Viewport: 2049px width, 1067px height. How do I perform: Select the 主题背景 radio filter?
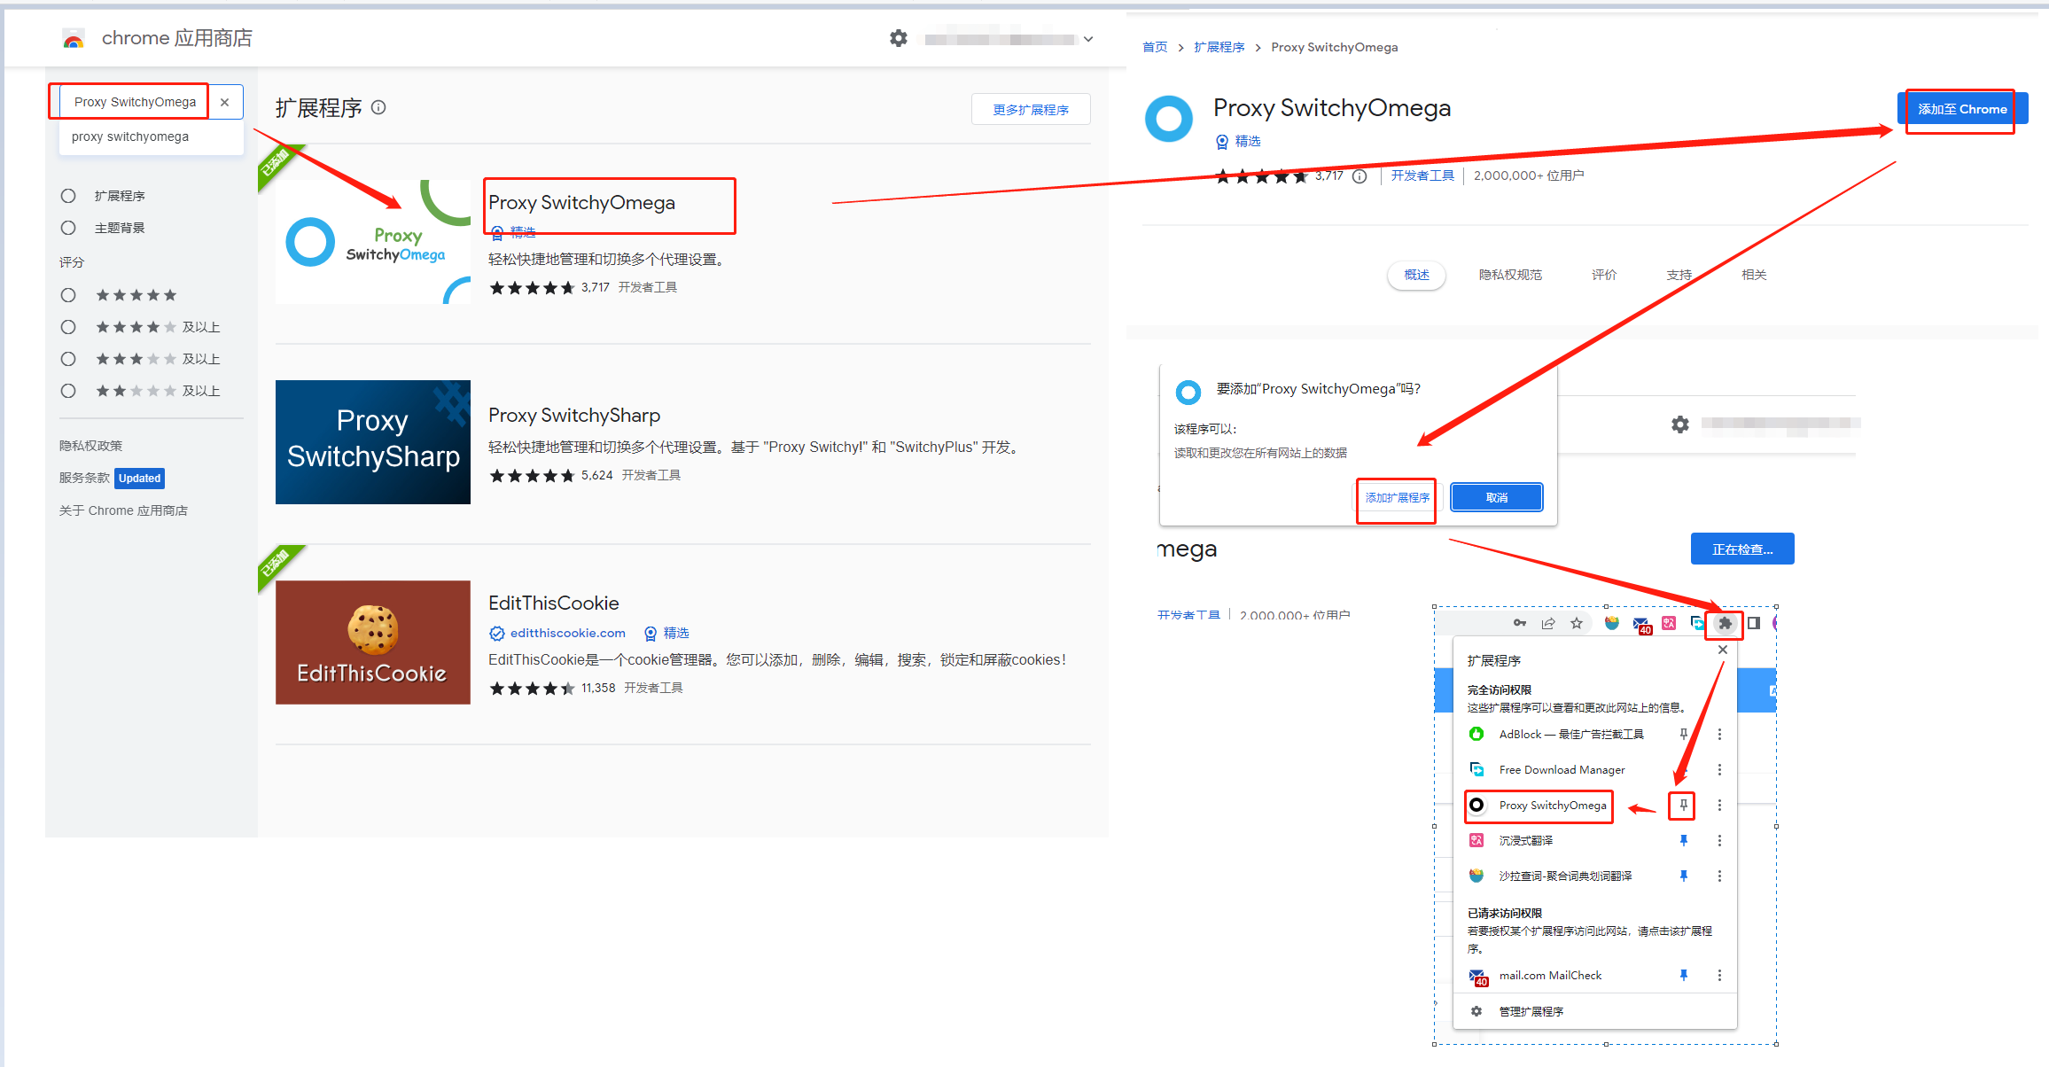68,228
